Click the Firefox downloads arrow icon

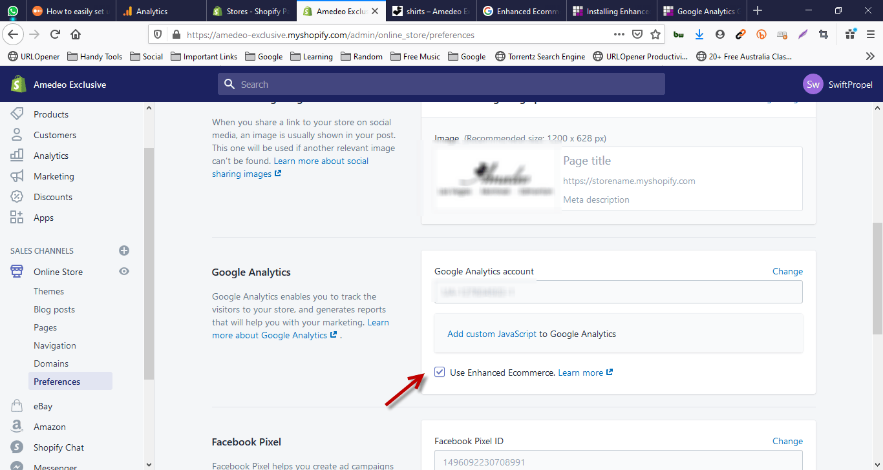[x=699, y=35]
